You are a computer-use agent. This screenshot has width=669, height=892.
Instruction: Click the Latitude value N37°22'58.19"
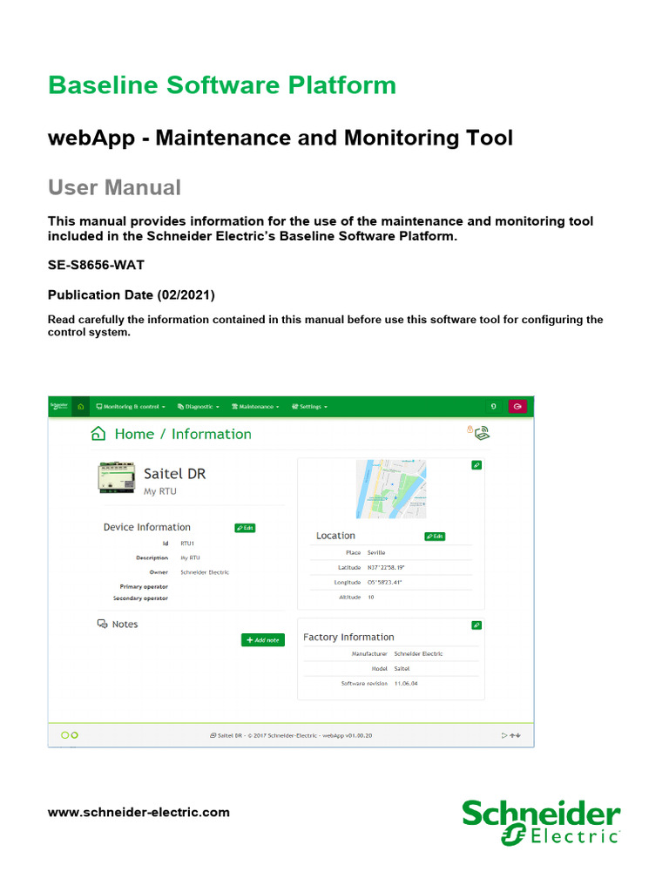[x=386, y=568]
